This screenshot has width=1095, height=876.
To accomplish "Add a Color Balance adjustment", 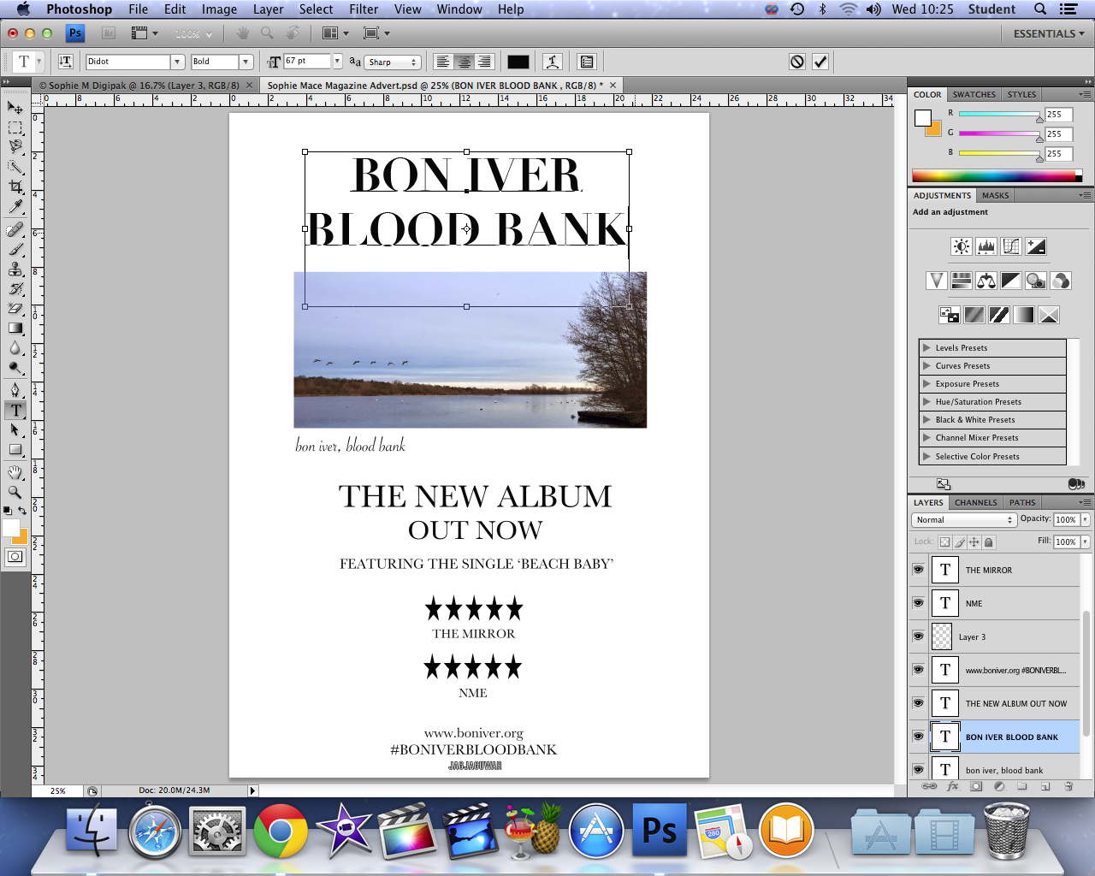I will pyautogui.click(x=986, y=281).
